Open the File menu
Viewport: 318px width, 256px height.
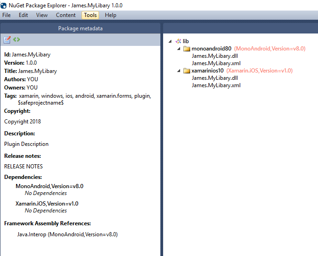click(x=6, y=15)
